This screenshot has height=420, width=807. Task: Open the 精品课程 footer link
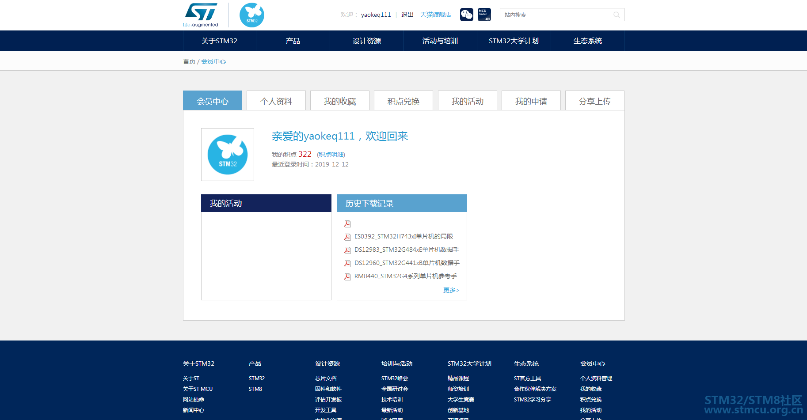[x=458, y=378]
